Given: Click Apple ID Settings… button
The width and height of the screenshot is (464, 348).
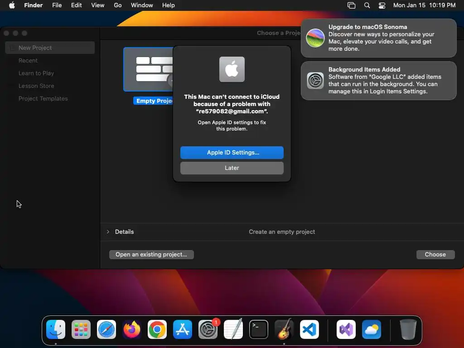Looking at the screenshot, I should pyautogui.click(x=232, y=153).
